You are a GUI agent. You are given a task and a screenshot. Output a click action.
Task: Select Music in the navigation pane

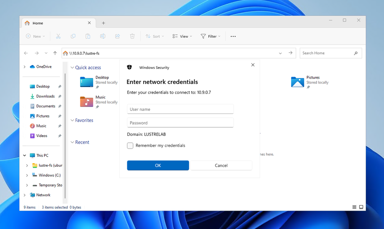coord(42,126)
